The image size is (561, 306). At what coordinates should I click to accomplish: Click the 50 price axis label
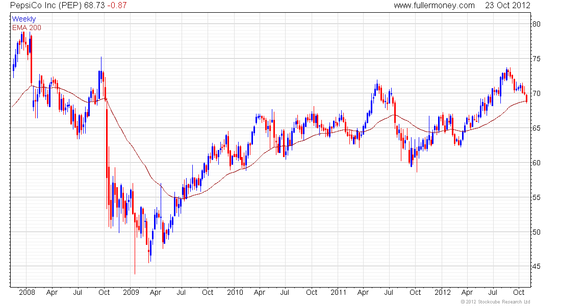[537, 232]
